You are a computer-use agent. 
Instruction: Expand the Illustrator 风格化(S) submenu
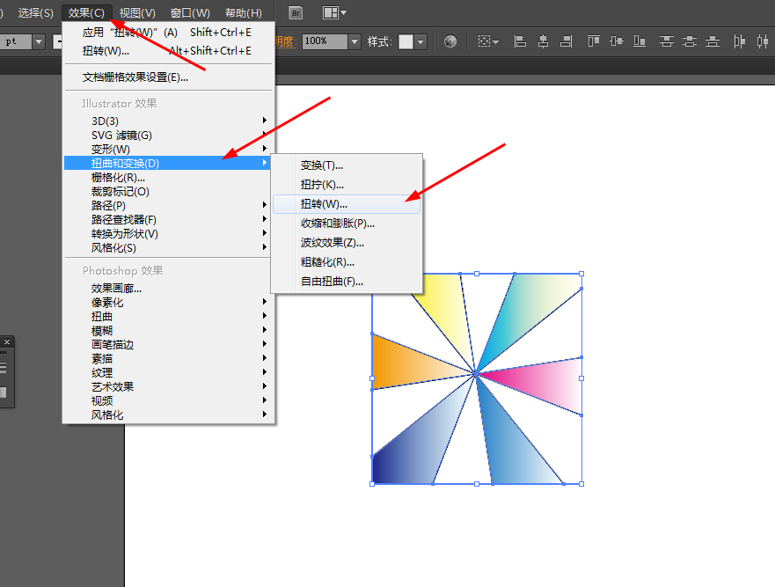click(168, 248)
